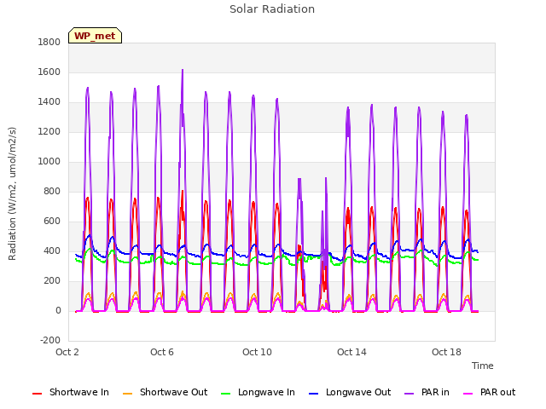The image size is (546, 409).
Task: Click the 1200 y-axis tick label
Action: [x=49, y=132]
